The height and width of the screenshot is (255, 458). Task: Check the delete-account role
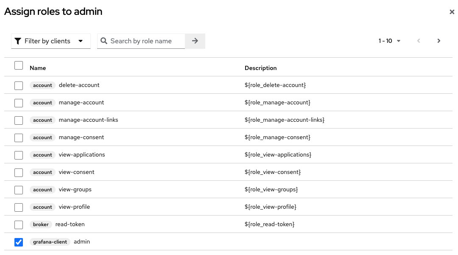click(x=19, y=86)
